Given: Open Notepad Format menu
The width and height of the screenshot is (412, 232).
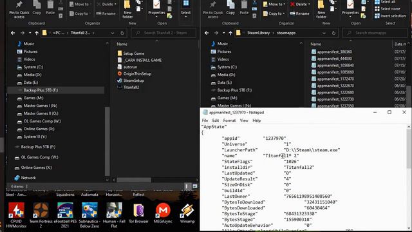Looking at the screenshot, I should click(229, 121).
